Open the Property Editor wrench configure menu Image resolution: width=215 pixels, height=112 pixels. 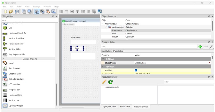[211, 47]
